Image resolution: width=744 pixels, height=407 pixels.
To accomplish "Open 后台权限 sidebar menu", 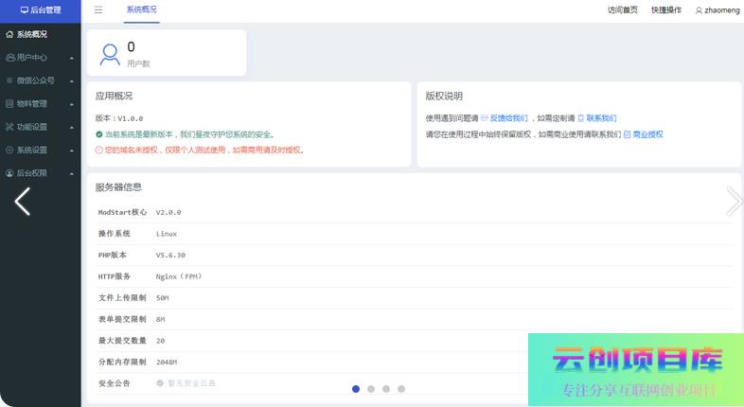I will [x=41, y=173].
